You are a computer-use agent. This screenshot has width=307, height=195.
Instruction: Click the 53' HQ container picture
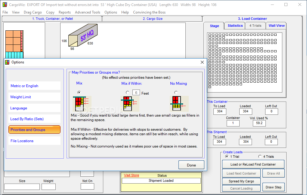click(83, 35)
